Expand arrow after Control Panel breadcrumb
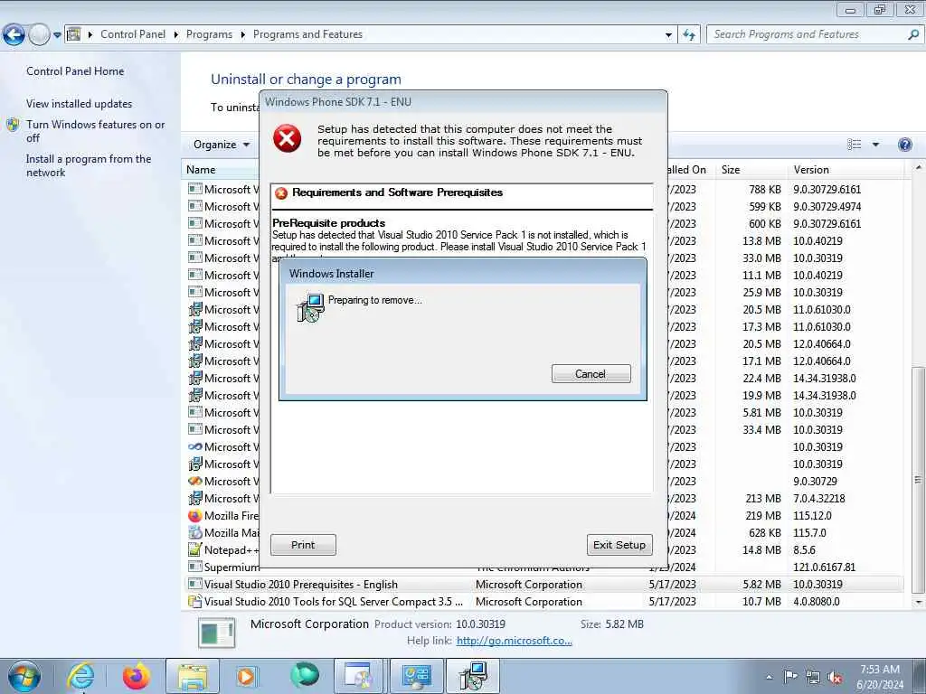The image size is (926, 694). [x=176, y=35]
